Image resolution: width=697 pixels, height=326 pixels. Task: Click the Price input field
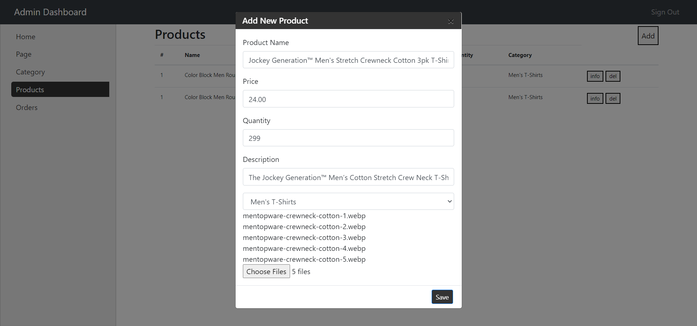tap(348, 99)
